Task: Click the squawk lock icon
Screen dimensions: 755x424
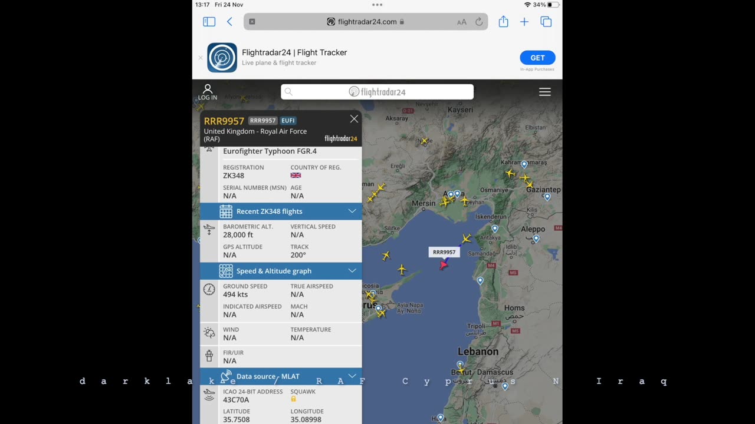Action: click(293, 399)
